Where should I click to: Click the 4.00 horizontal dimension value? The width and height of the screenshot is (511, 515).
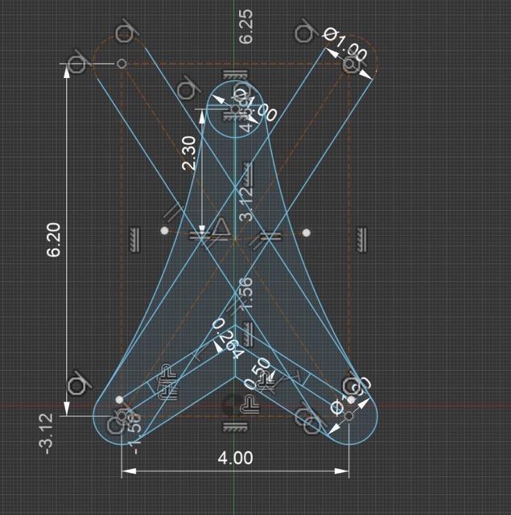tap(235, 458)
